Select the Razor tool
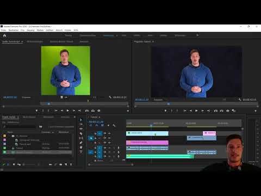Image resolution: width=261 pixels, height=196 pixels. (81, 133)
